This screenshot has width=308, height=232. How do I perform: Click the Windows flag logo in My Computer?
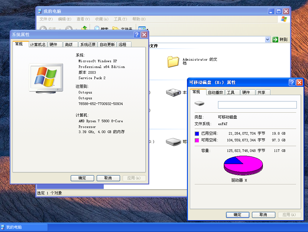(x=284, y=19)
